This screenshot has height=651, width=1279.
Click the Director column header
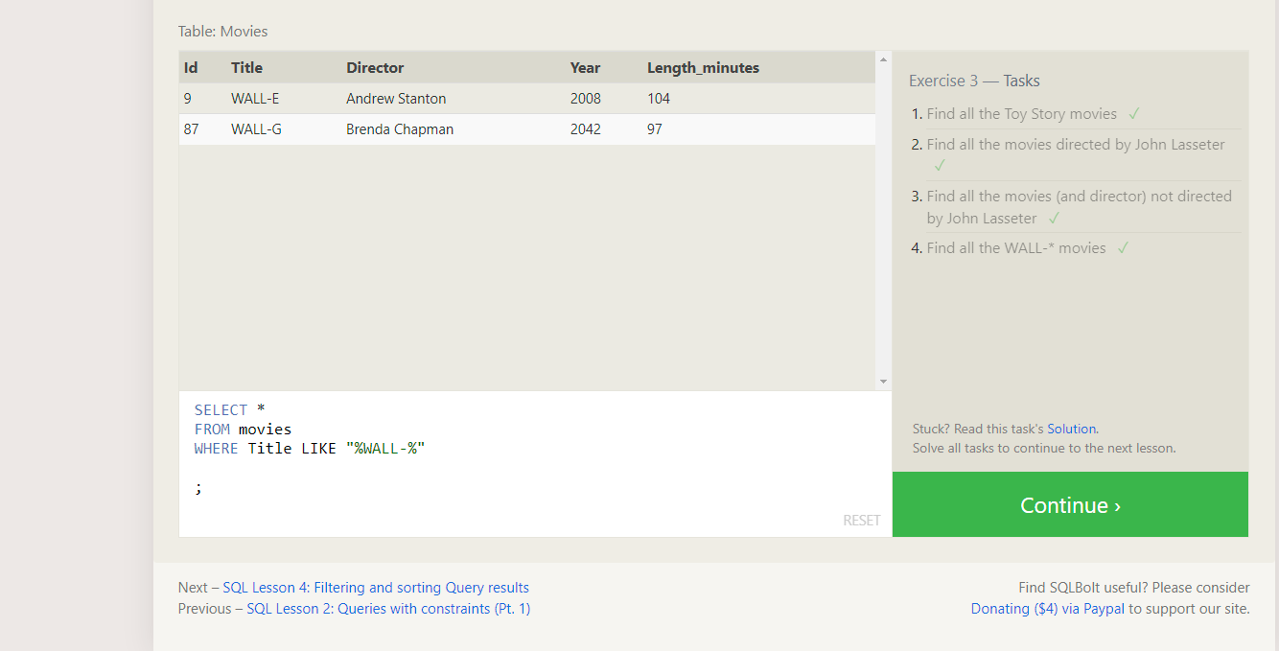click(375, 68)
